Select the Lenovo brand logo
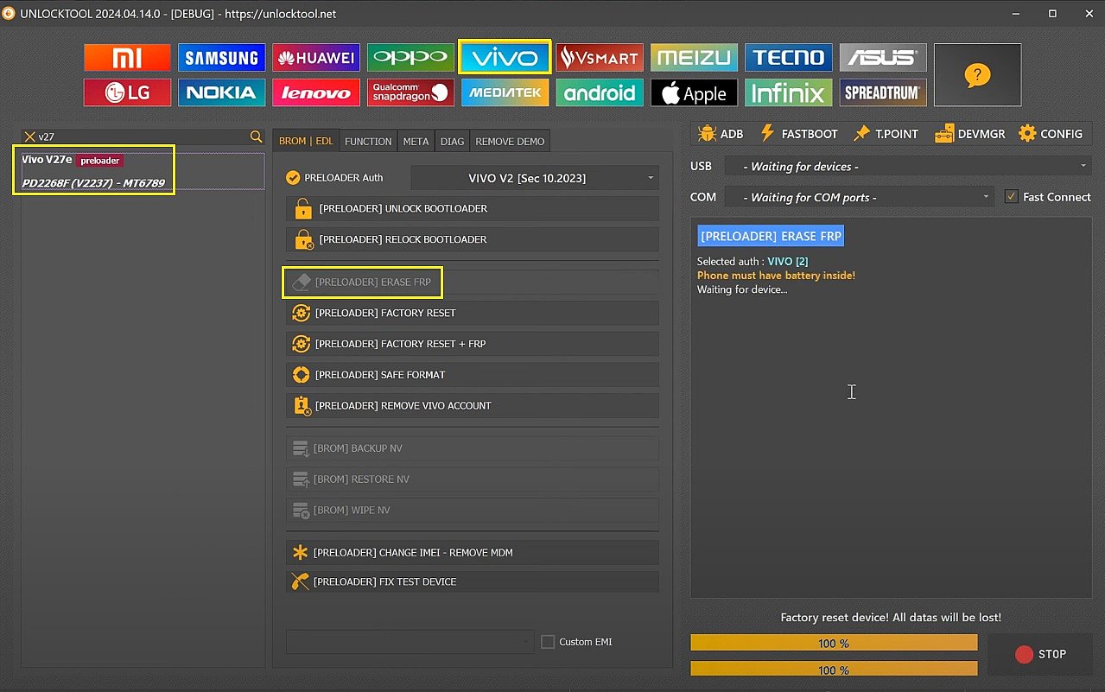 point(315,92)
